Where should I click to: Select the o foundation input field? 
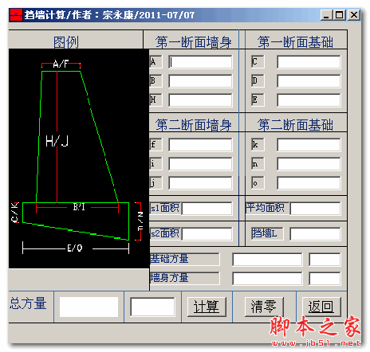[x=309, y=183]
